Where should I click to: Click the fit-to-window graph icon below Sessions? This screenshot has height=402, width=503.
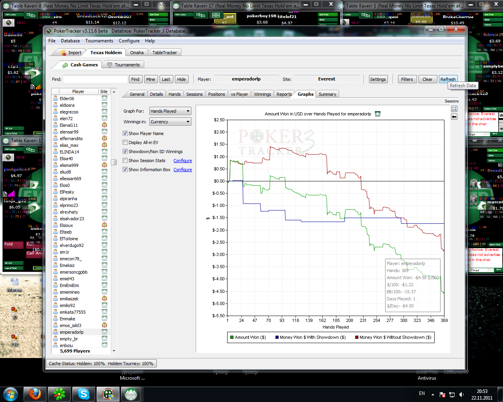click(454, 109)
